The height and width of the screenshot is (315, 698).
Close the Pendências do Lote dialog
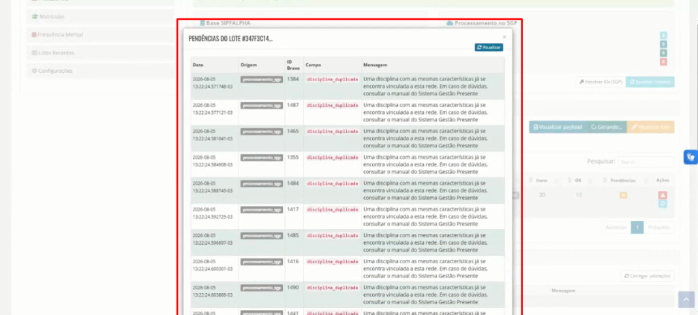point(504,37)
